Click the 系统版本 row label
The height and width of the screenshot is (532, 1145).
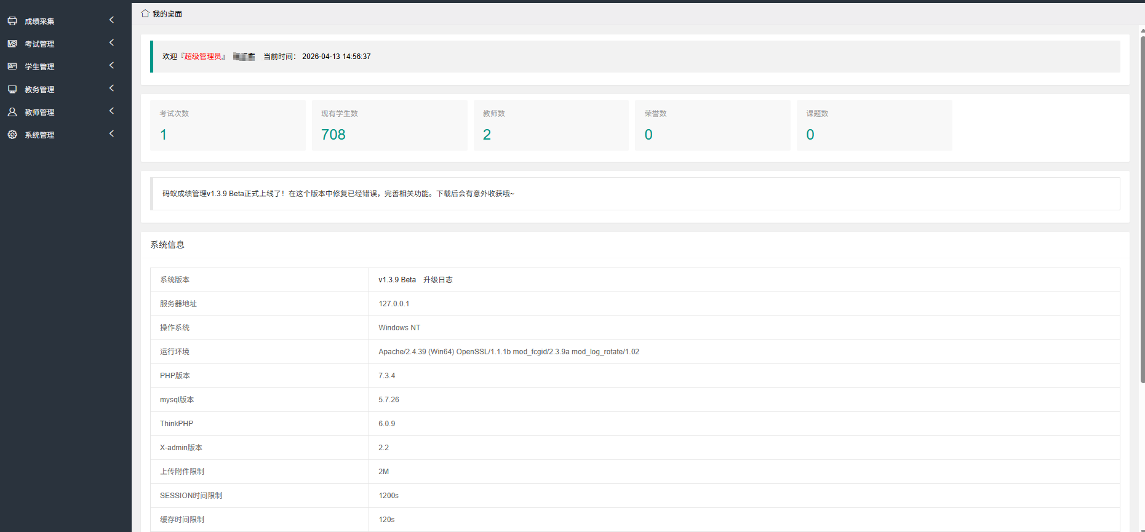pos(175,280)
